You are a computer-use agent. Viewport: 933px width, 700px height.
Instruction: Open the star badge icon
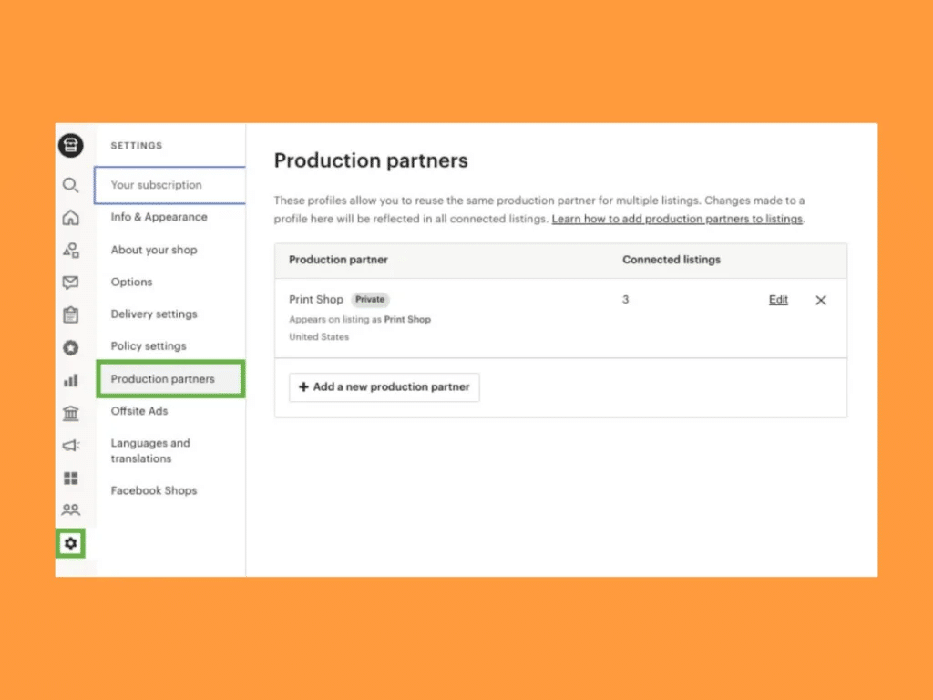[x=70, y=347]
